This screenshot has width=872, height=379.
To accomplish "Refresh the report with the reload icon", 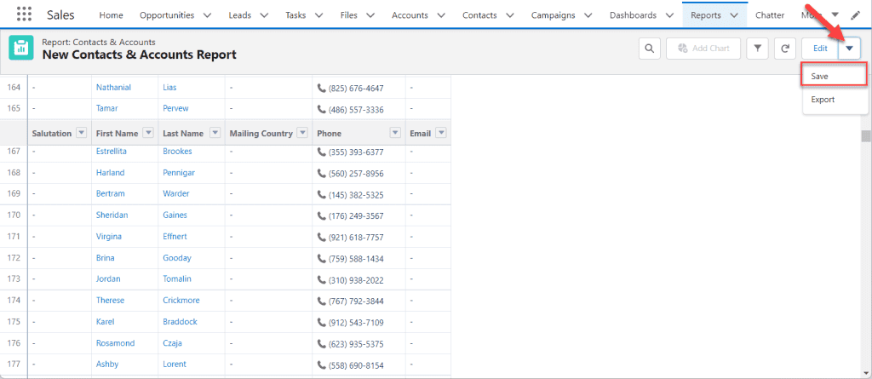I will (x=784, y=49).
